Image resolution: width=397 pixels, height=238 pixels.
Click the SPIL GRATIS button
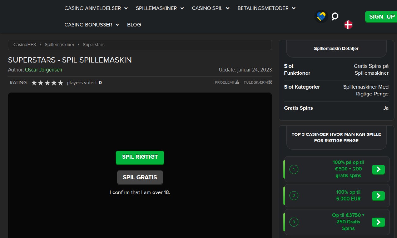point(140,177)
